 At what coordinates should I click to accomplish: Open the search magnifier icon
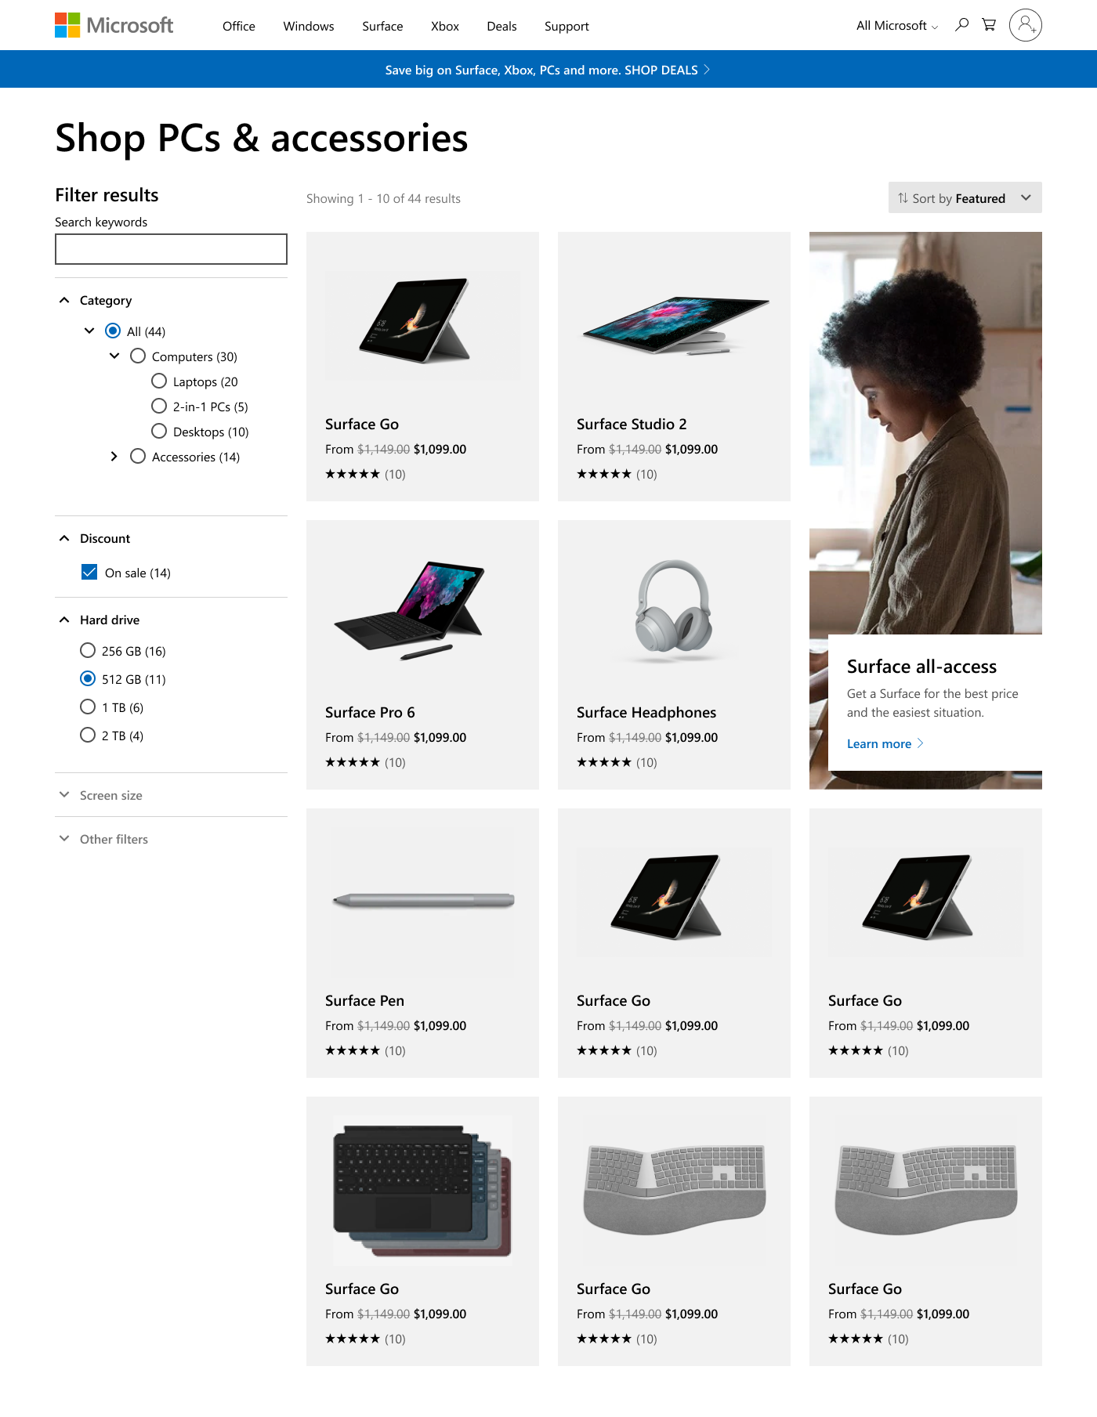(961, 25)
